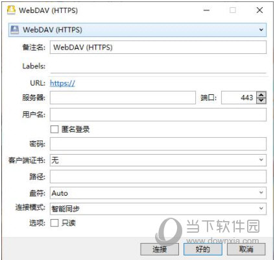Click the WebDAV drive icon in title bar
Viewport: 275px width, 260px height.
coord(11,10)
